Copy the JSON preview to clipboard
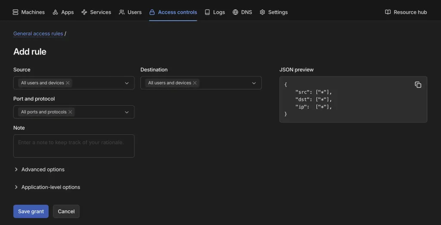The width and height of the screenshot is (441, 225). click(418, 85)
